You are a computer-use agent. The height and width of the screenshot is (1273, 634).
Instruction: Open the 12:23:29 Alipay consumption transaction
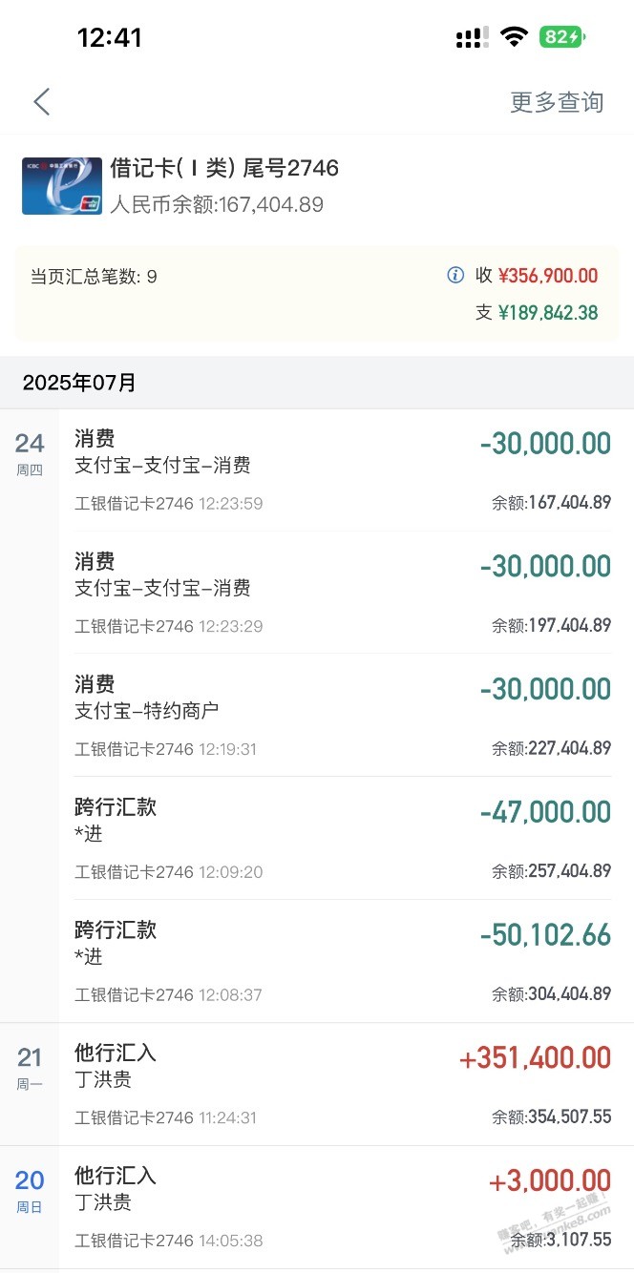pos(343,593)
